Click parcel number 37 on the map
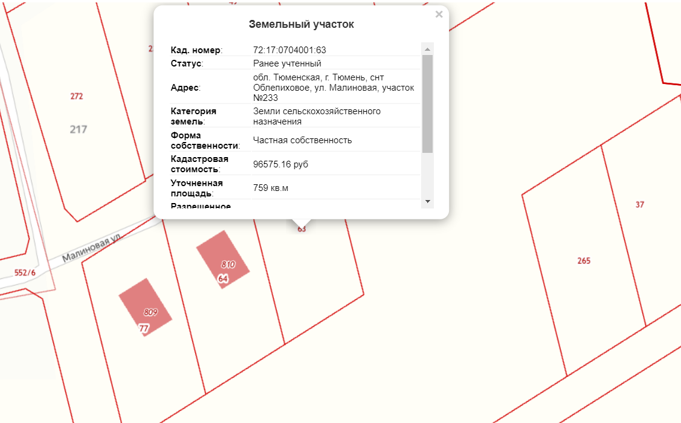This screenshot has width=681, height=423. [640, 205]
